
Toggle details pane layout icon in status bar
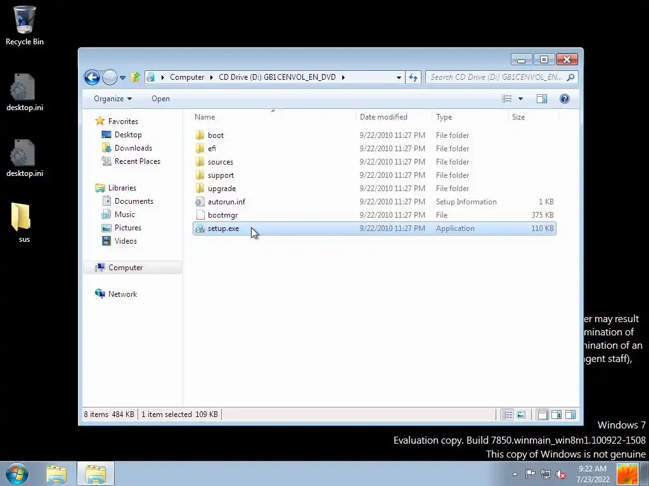click(556, 414)
